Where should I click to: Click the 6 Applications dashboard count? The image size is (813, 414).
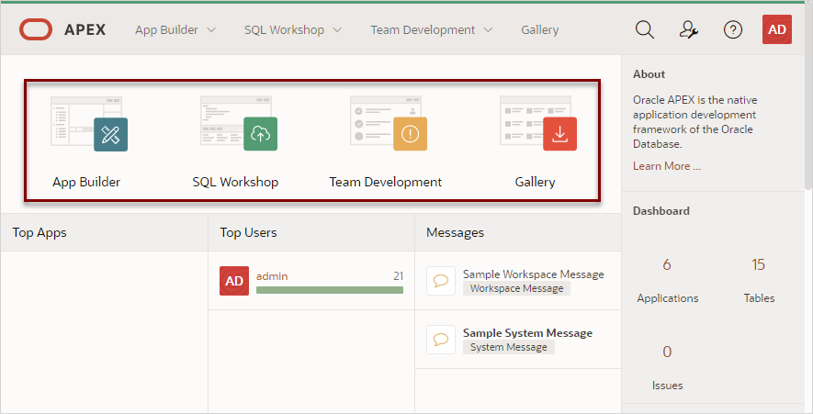point(667,264)
